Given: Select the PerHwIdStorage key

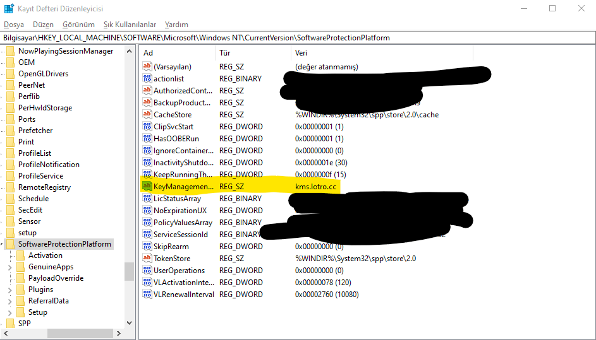Looking at the screenshot, I should click(x=46, y=108).
